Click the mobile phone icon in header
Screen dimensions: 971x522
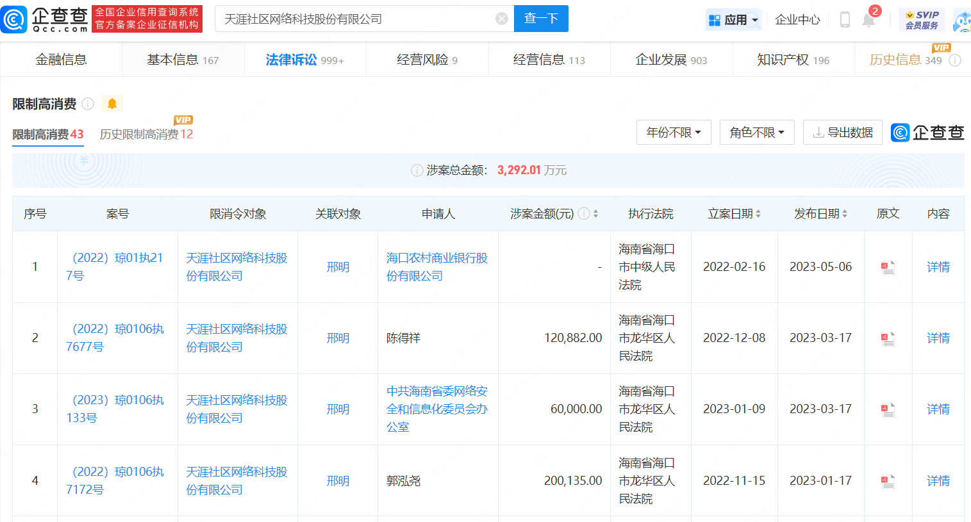[x=845, y=20]
